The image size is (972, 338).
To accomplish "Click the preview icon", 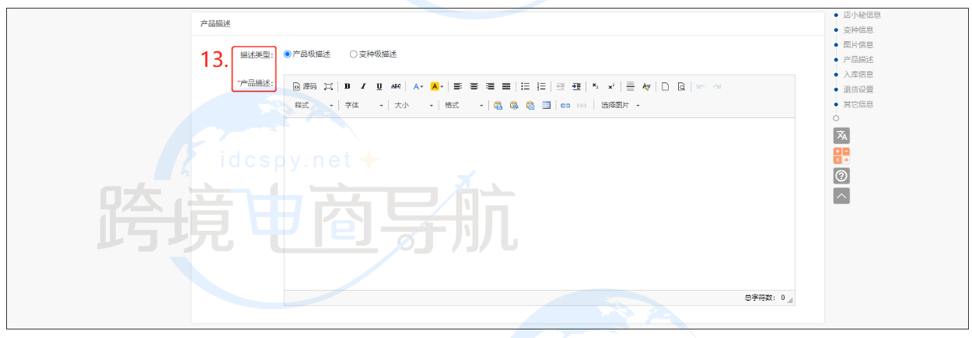I will coord(681,86).
